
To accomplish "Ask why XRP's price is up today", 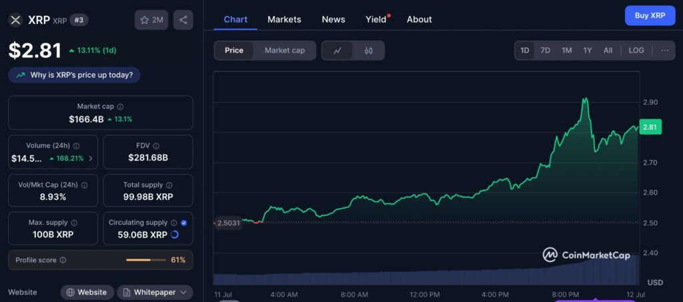I will 74,75.
